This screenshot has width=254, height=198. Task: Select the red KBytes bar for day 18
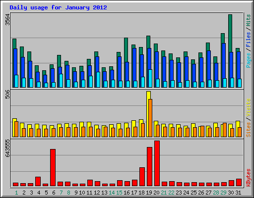point(142,177)
